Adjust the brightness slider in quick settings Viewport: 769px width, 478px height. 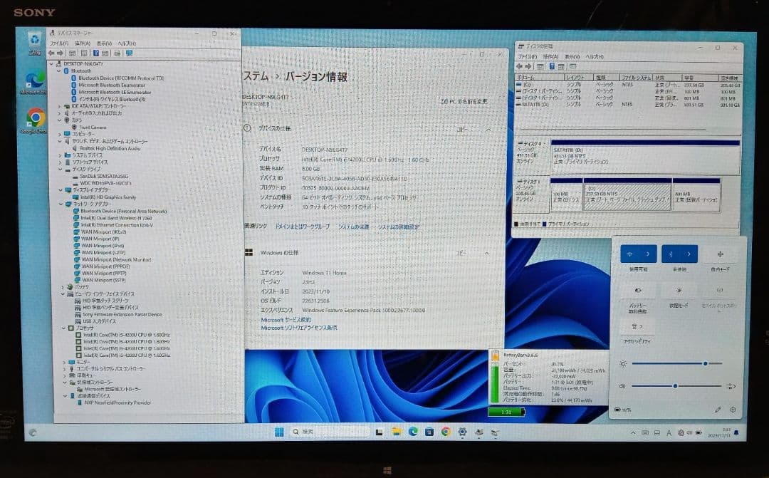tap(705, 363)
